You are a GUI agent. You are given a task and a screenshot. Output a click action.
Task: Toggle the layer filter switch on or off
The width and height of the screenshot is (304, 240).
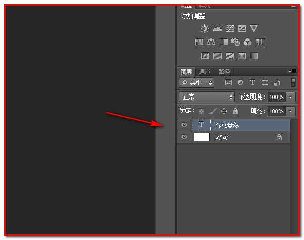[293, 82]
